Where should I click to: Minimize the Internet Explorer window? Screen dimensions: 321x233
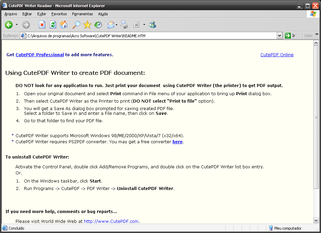pos(299,6)
